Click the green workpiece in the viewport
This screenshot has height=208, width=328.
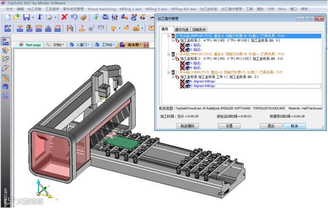(123, 142)
